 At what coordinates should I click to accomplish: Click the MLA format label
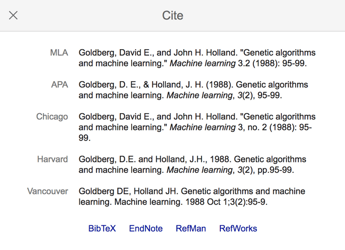coord(59,53)
